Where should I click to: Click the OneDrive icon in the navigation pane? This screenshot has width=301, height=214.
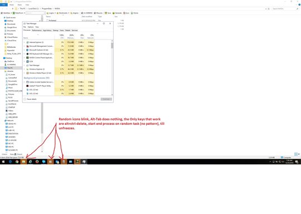coord(6,61)
